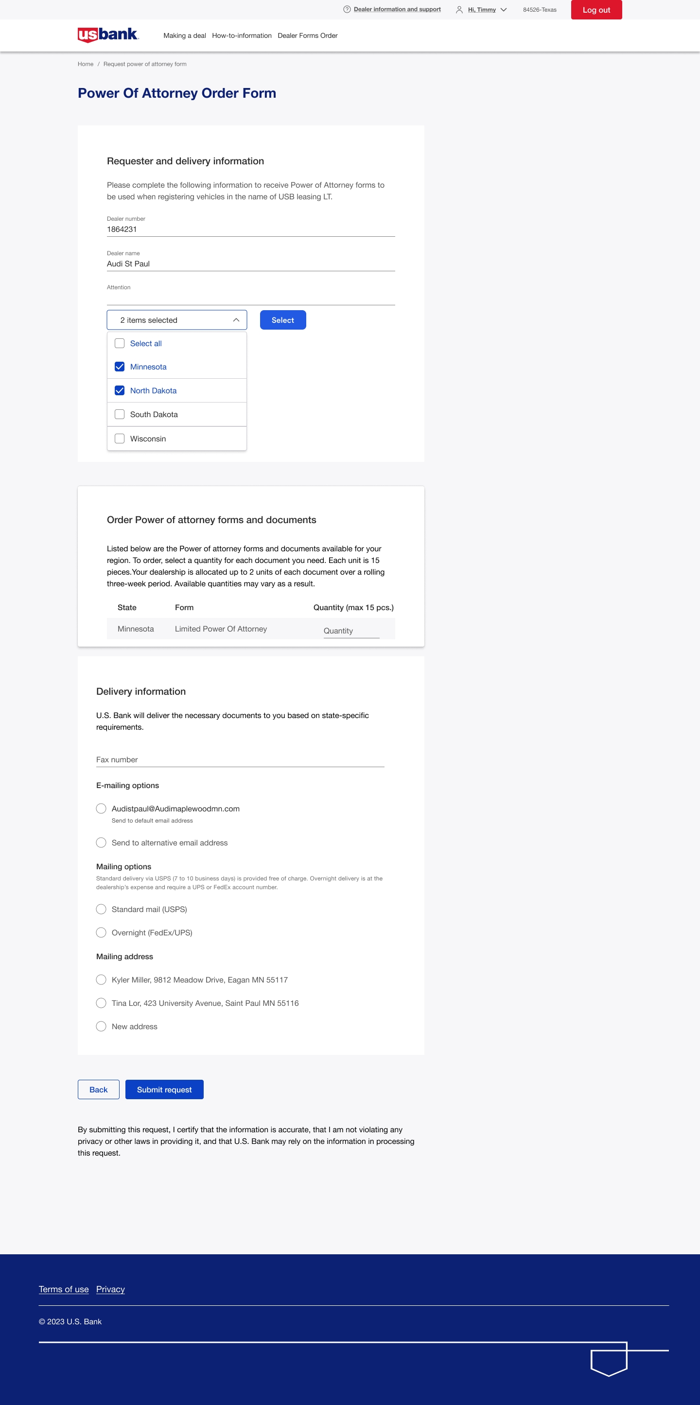The width and height of the screenshot is (700, 1405).
Task: Check the Select all checkbox
Action: pos(120,343)
